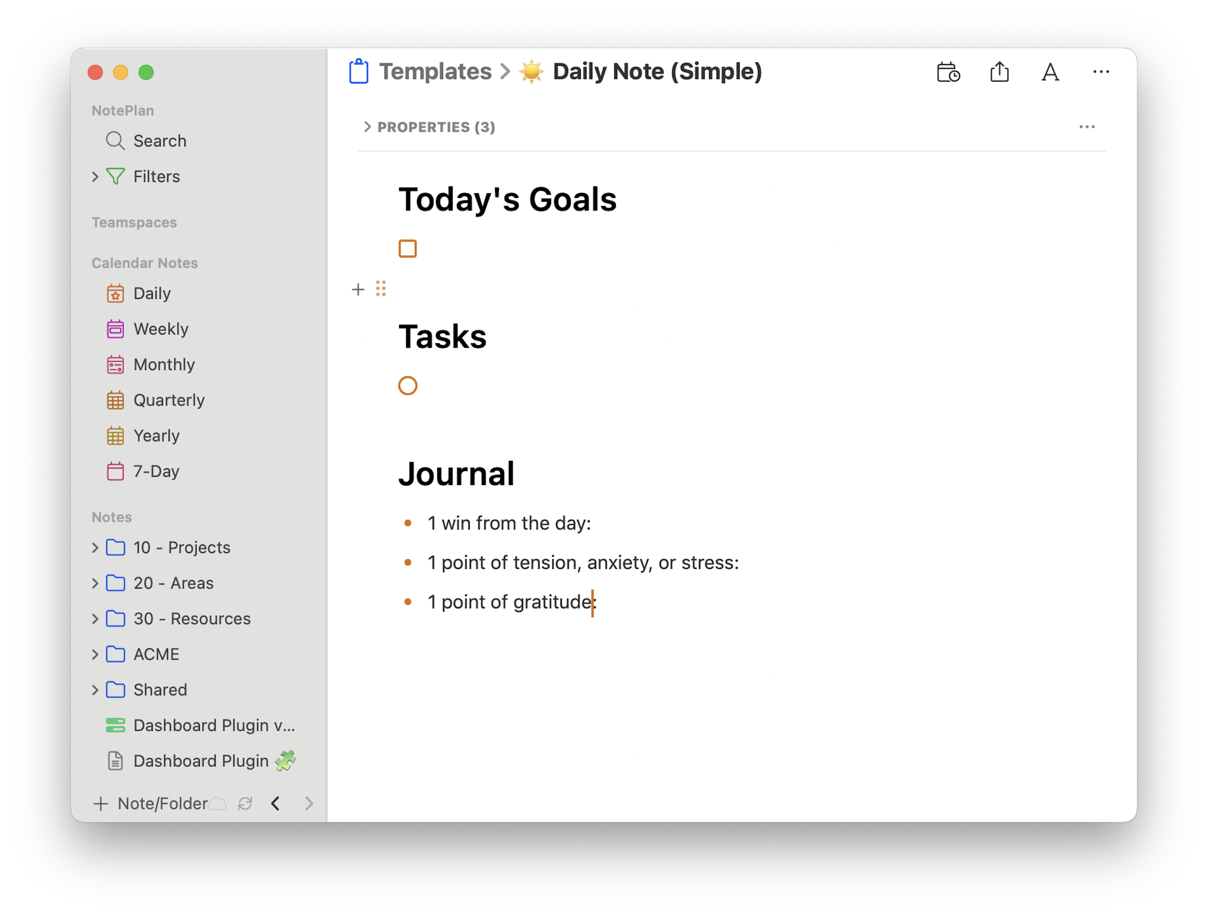This screenshot has width=1208, height=916.
Task: Click the share icon in toolbar
Action: coord(999,72)
